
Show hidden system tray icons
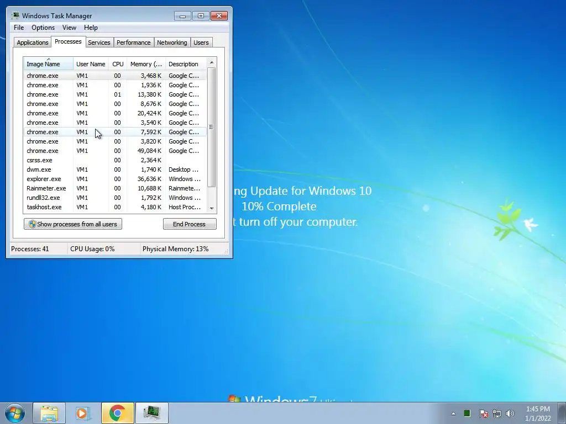coord(453,414)
